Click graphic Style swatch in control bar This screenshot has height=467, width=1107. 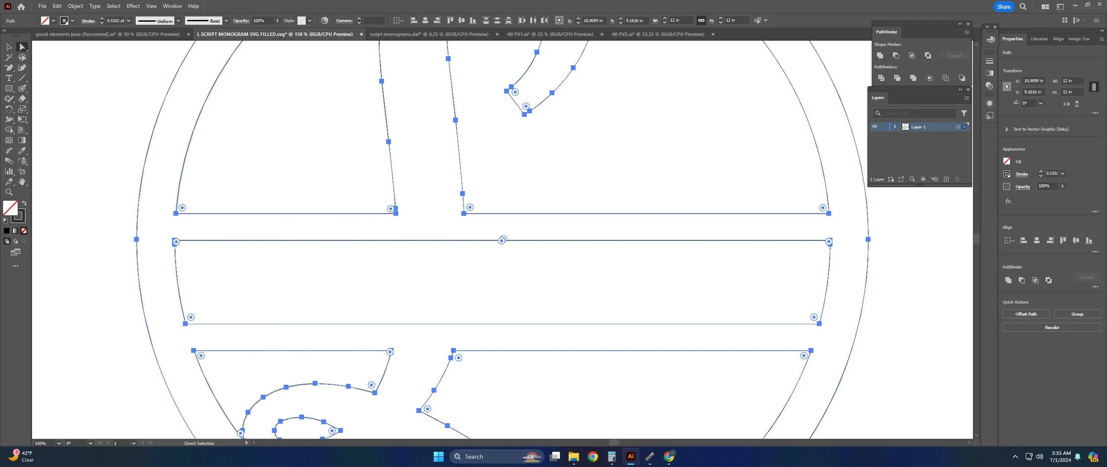pos(302,21)
